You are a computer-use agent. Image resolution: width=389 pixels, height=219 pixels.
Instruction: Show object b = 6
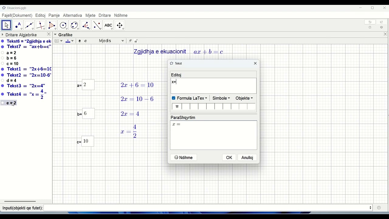pyautogui.click(x=2, y=58)
